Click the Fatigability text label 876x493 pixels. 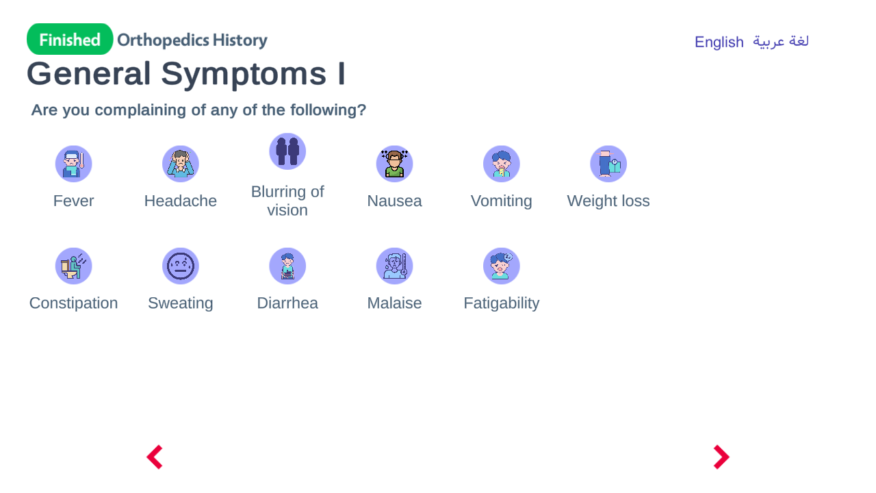coord(502,303)
